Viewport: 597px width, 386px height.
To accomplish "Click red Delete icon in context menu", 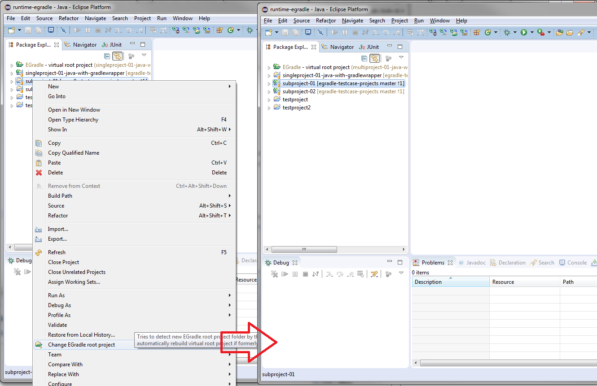I will coord(39,173).
